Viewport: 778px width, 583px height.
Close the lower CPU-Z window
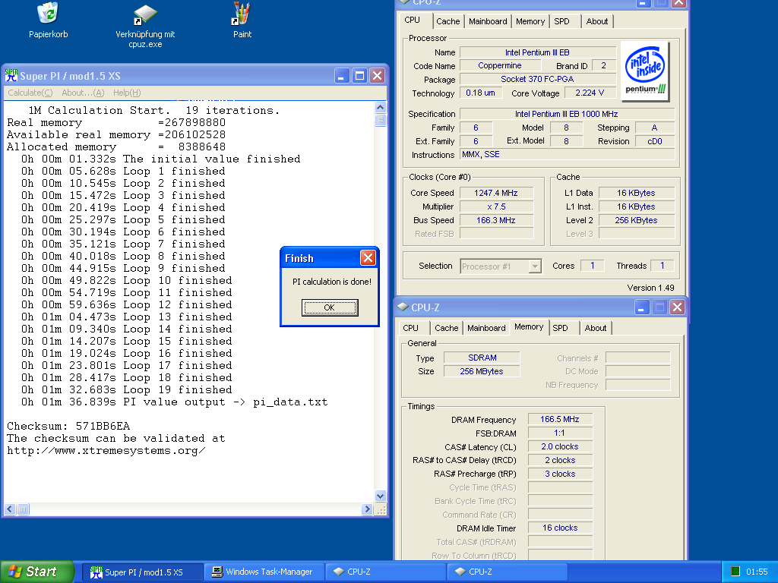tap(677, 307)
